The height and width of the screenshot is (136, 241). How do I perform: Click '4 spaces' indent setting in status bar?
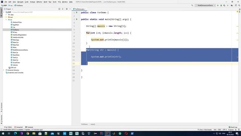click(231, 130)
